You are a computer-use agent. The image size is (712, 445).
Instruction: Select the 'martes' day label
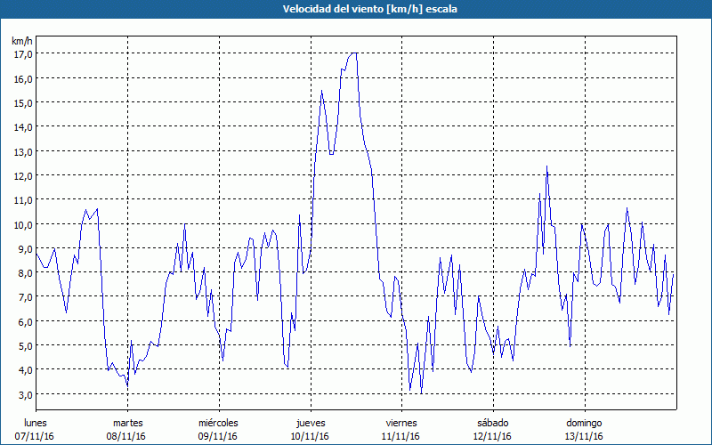click(x=127, y=423)
